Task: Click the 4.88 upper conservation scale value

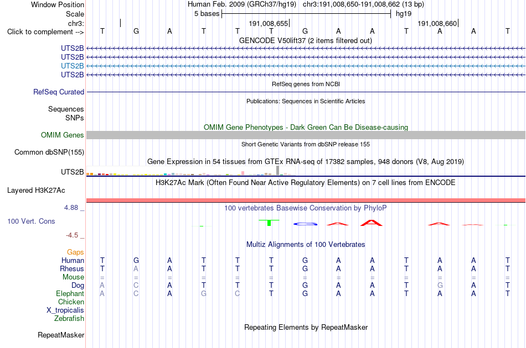Action: 71,208
